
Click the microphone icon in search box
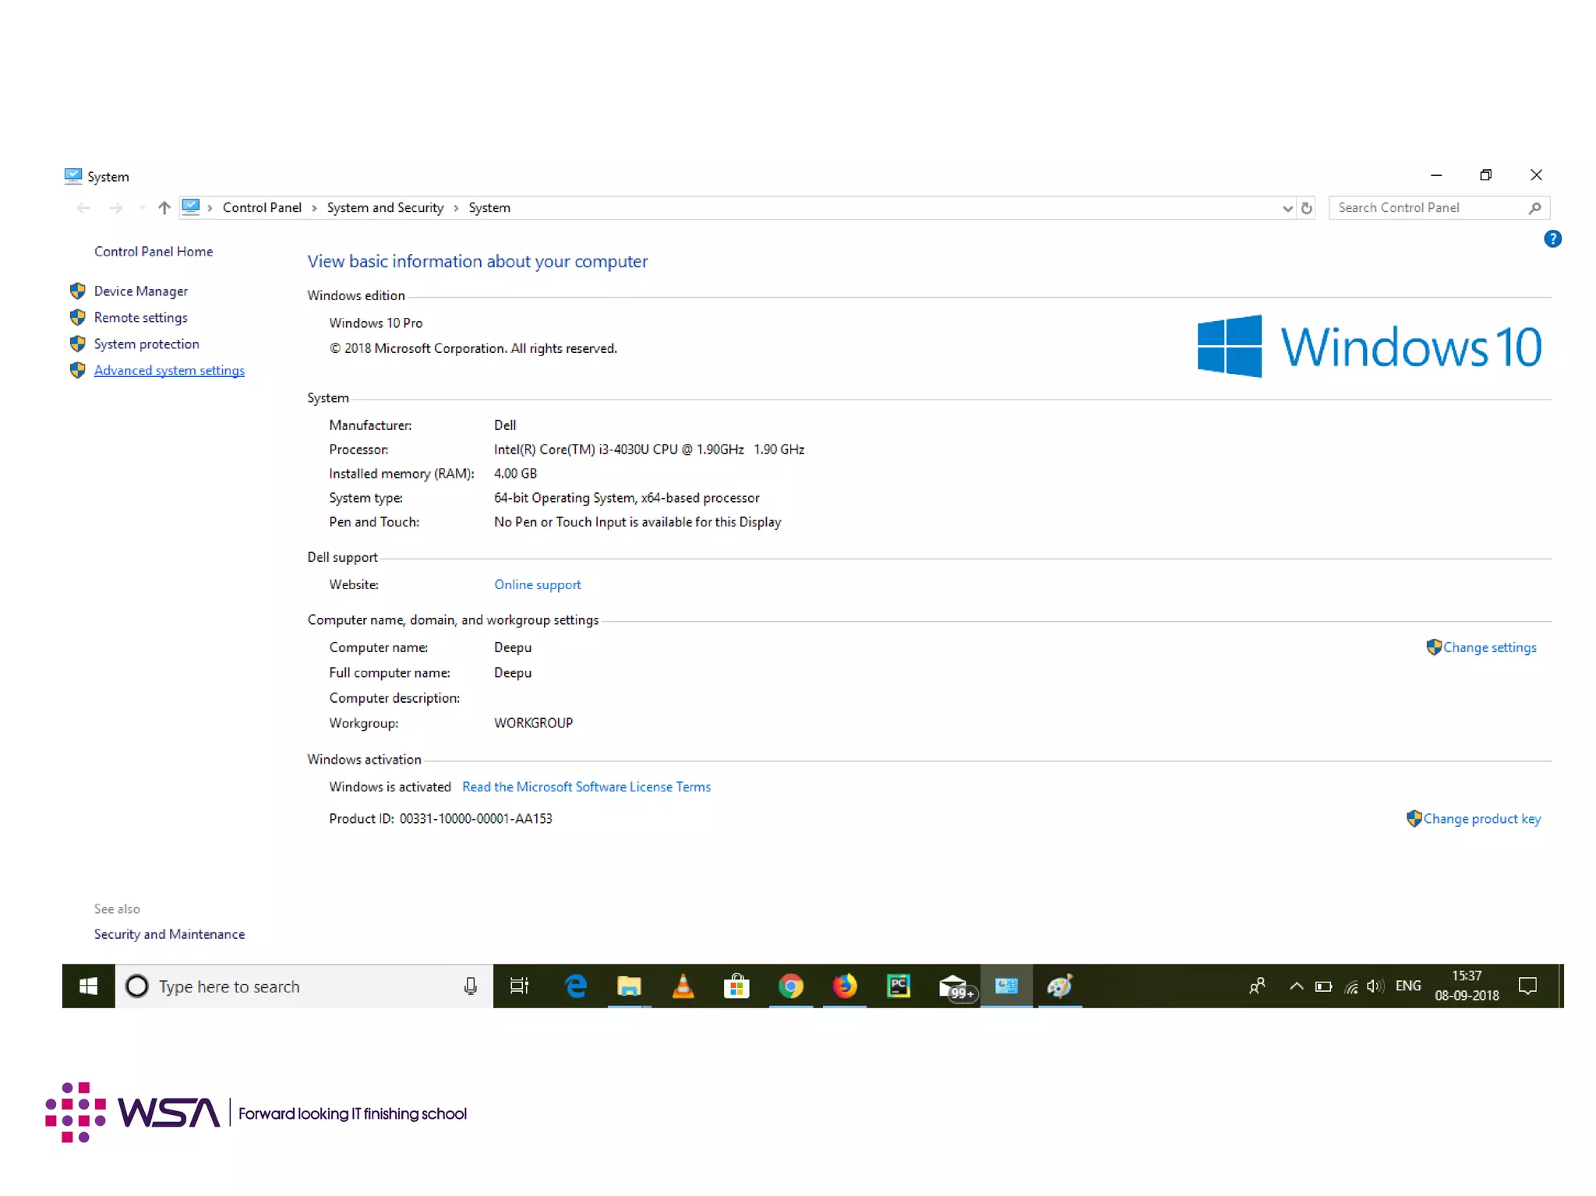click(470, 986)
